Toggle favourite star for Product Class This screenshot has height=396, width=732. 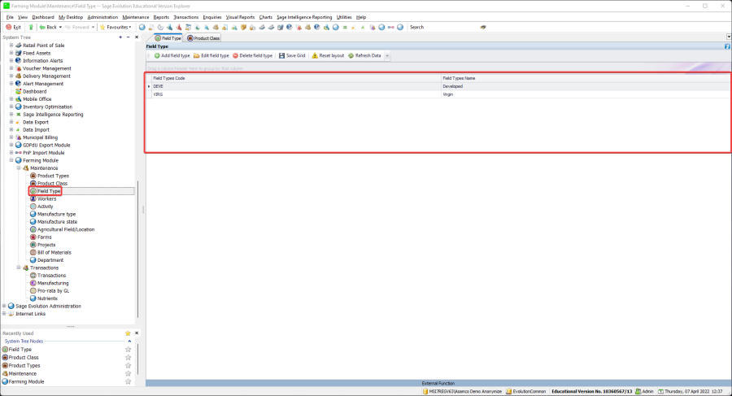(x=128, y=358)
